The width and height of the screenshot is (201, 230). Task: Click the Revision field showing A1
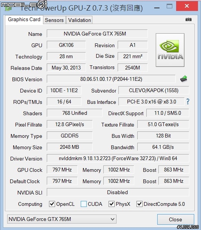pyautogui.click(x=133, y=45)
